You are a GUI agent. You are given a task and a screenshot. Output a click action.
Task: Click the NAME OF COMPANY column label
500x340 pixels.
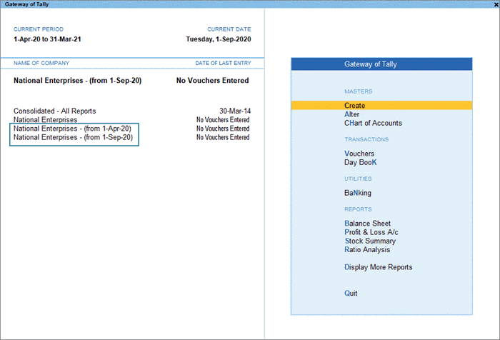[41, 63]
